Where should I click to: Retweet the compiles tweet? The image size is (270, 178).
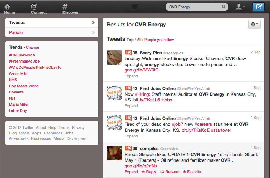pyautogui.click(x=170, y=172)
